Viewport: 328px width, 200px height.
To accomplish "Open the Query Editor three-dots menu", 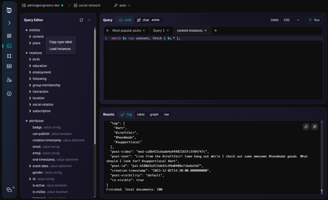I will (89, 20).
